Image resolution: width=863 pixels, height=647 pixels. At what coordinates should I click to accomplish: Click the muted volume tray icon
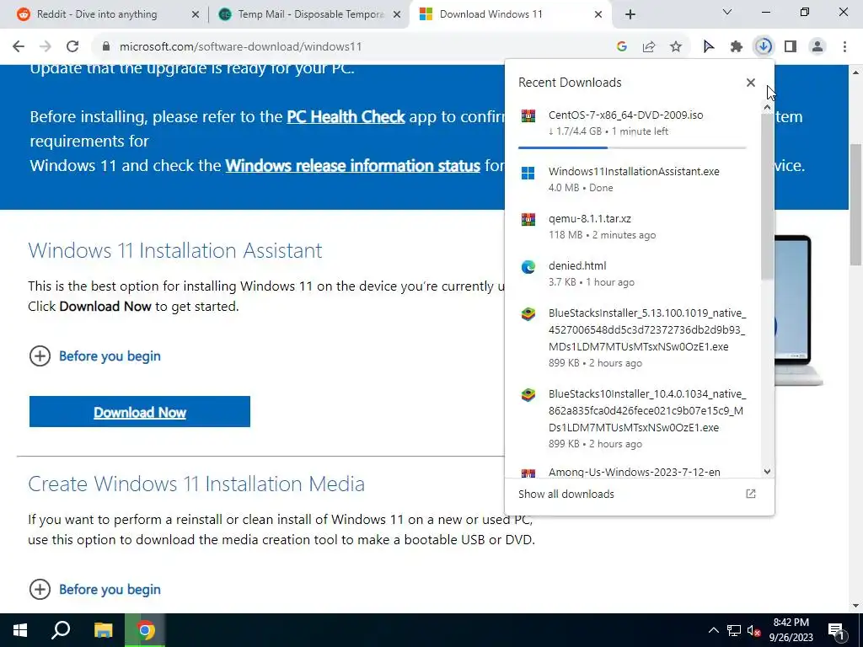[x=754, y=630]
